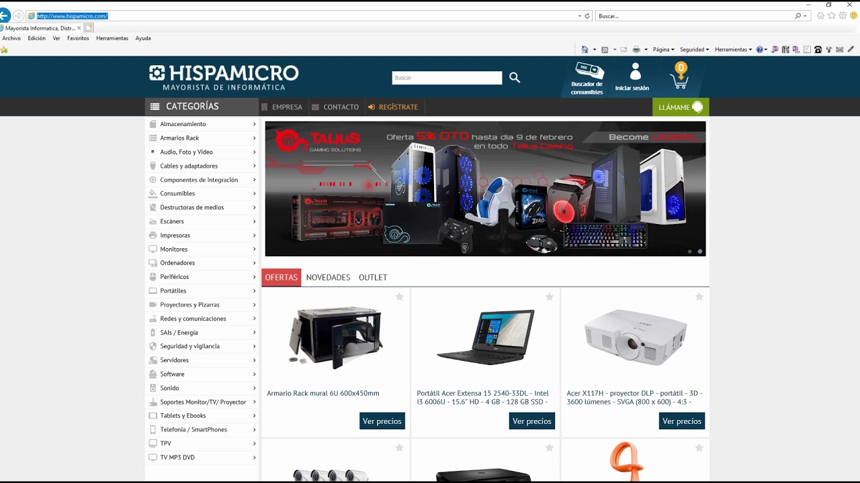Open the Archivo menu
The width and height of the screenshot is (860, 483).
pyautogui.click(x=11, y=38)
